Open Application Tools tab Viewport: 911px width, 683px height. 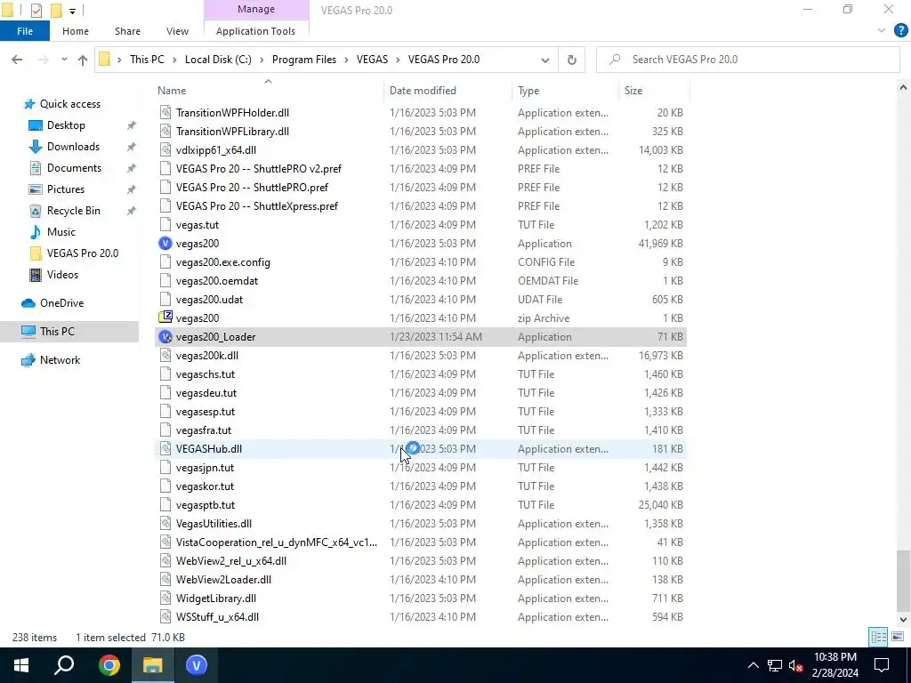[255, 31]
